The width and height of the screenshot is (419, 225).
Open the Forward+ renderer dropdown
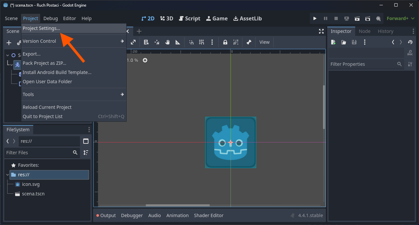400,18
